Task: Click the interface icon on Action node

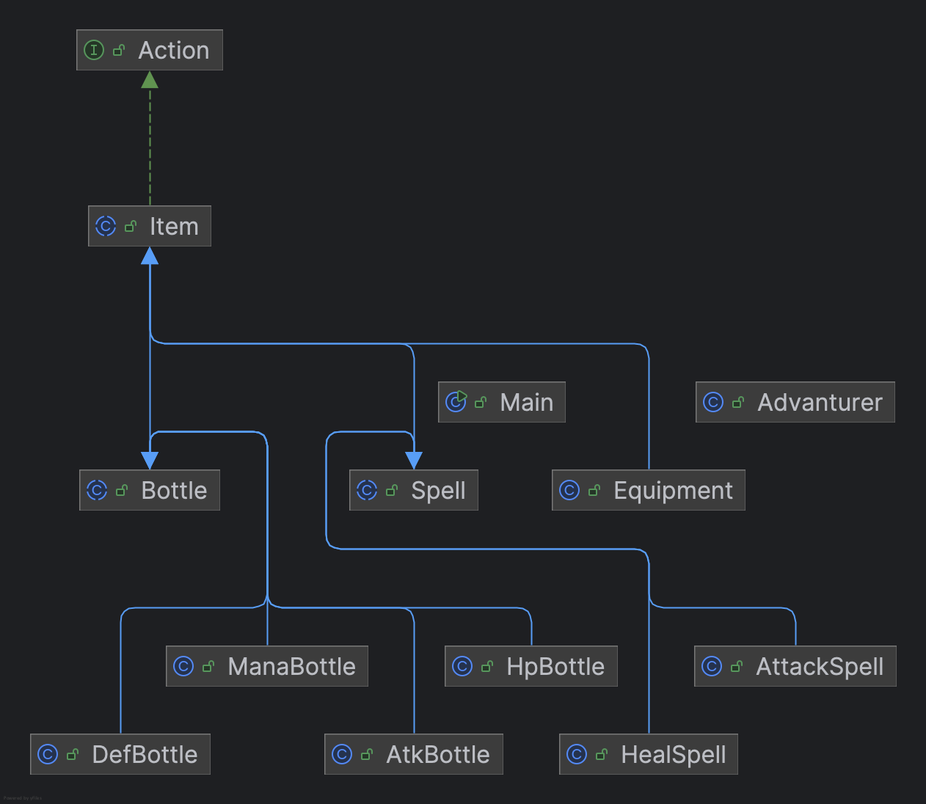Action: (x=94, y=50)
